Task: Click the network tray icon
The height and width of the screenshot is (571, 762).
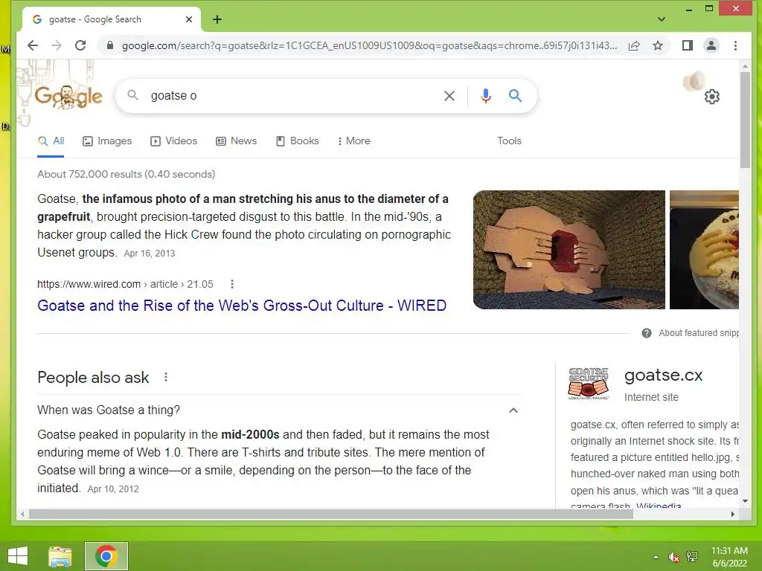Action: pyautogui.click(x=692, y=557)
